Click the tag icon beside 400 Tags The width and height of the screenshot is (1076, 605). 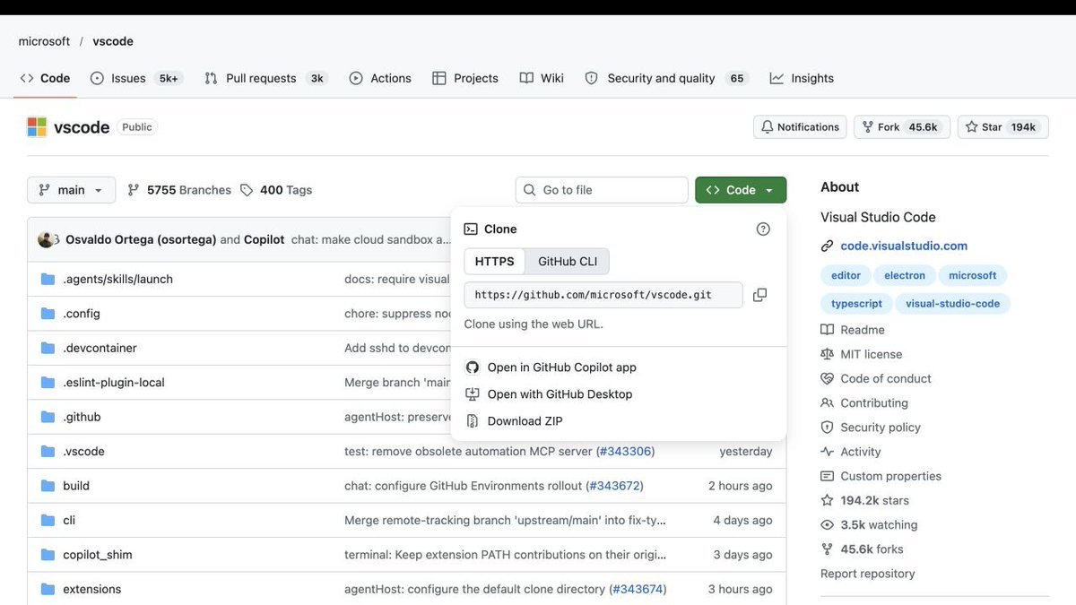(x=247, y=190)
